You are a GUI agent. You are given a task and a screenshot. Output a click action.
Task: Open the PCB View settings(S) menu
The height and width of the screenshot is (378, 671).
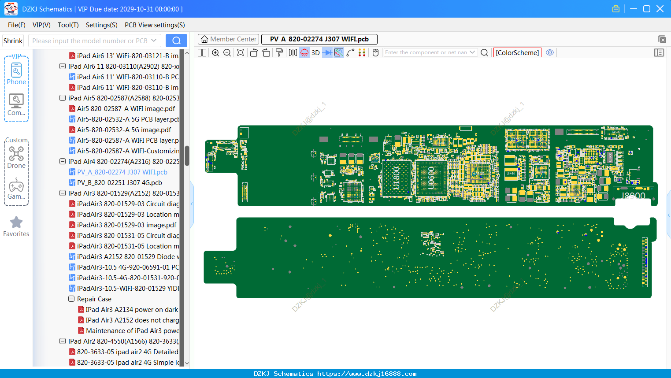[155, 25]
